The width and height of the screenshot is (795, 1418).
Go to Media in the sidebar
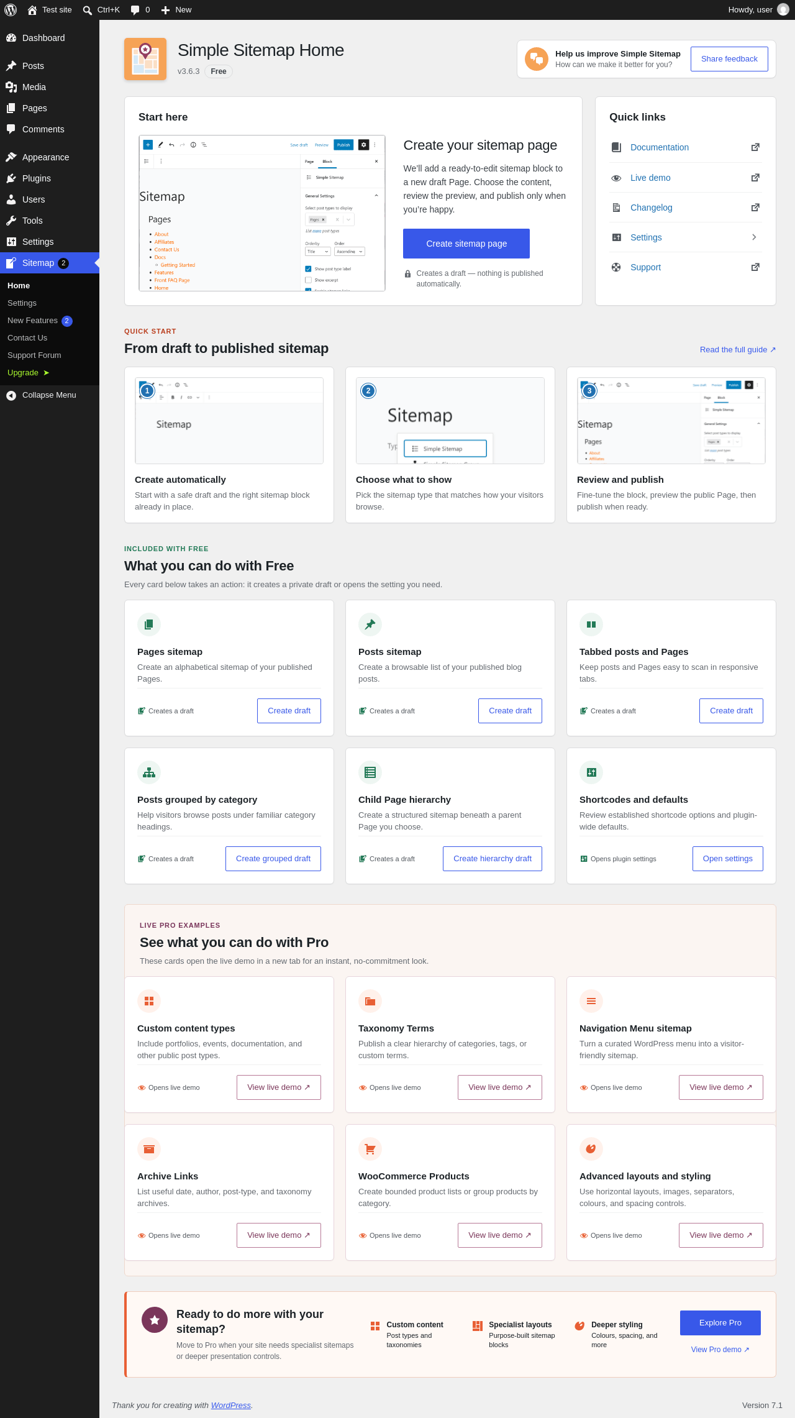pyautogui.click(x=50, y=87)
